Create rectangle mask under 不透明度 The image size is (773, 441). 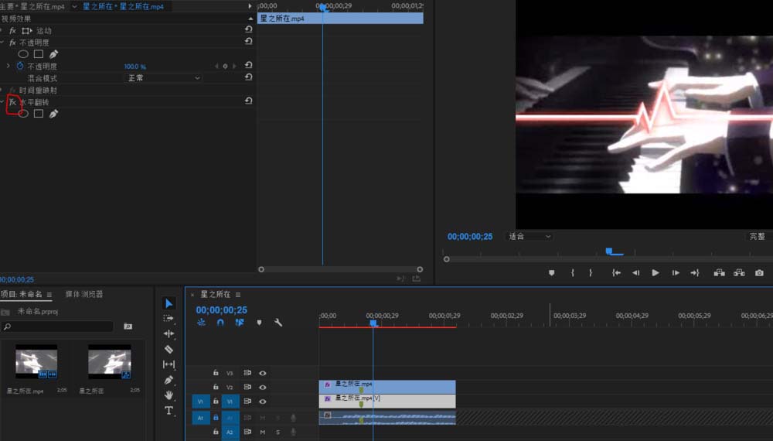39,54
